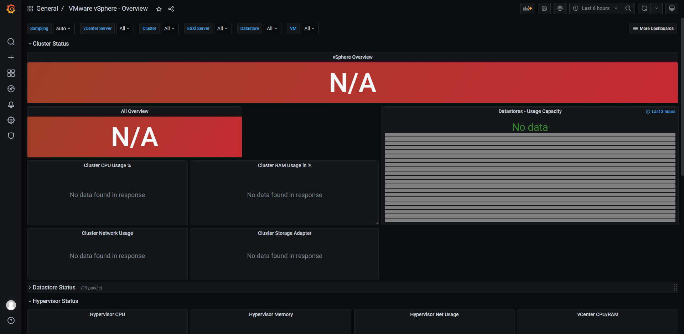The image size is (684, 334).
Task: Collapse the Hypervisor Status row
Action: 53,301
